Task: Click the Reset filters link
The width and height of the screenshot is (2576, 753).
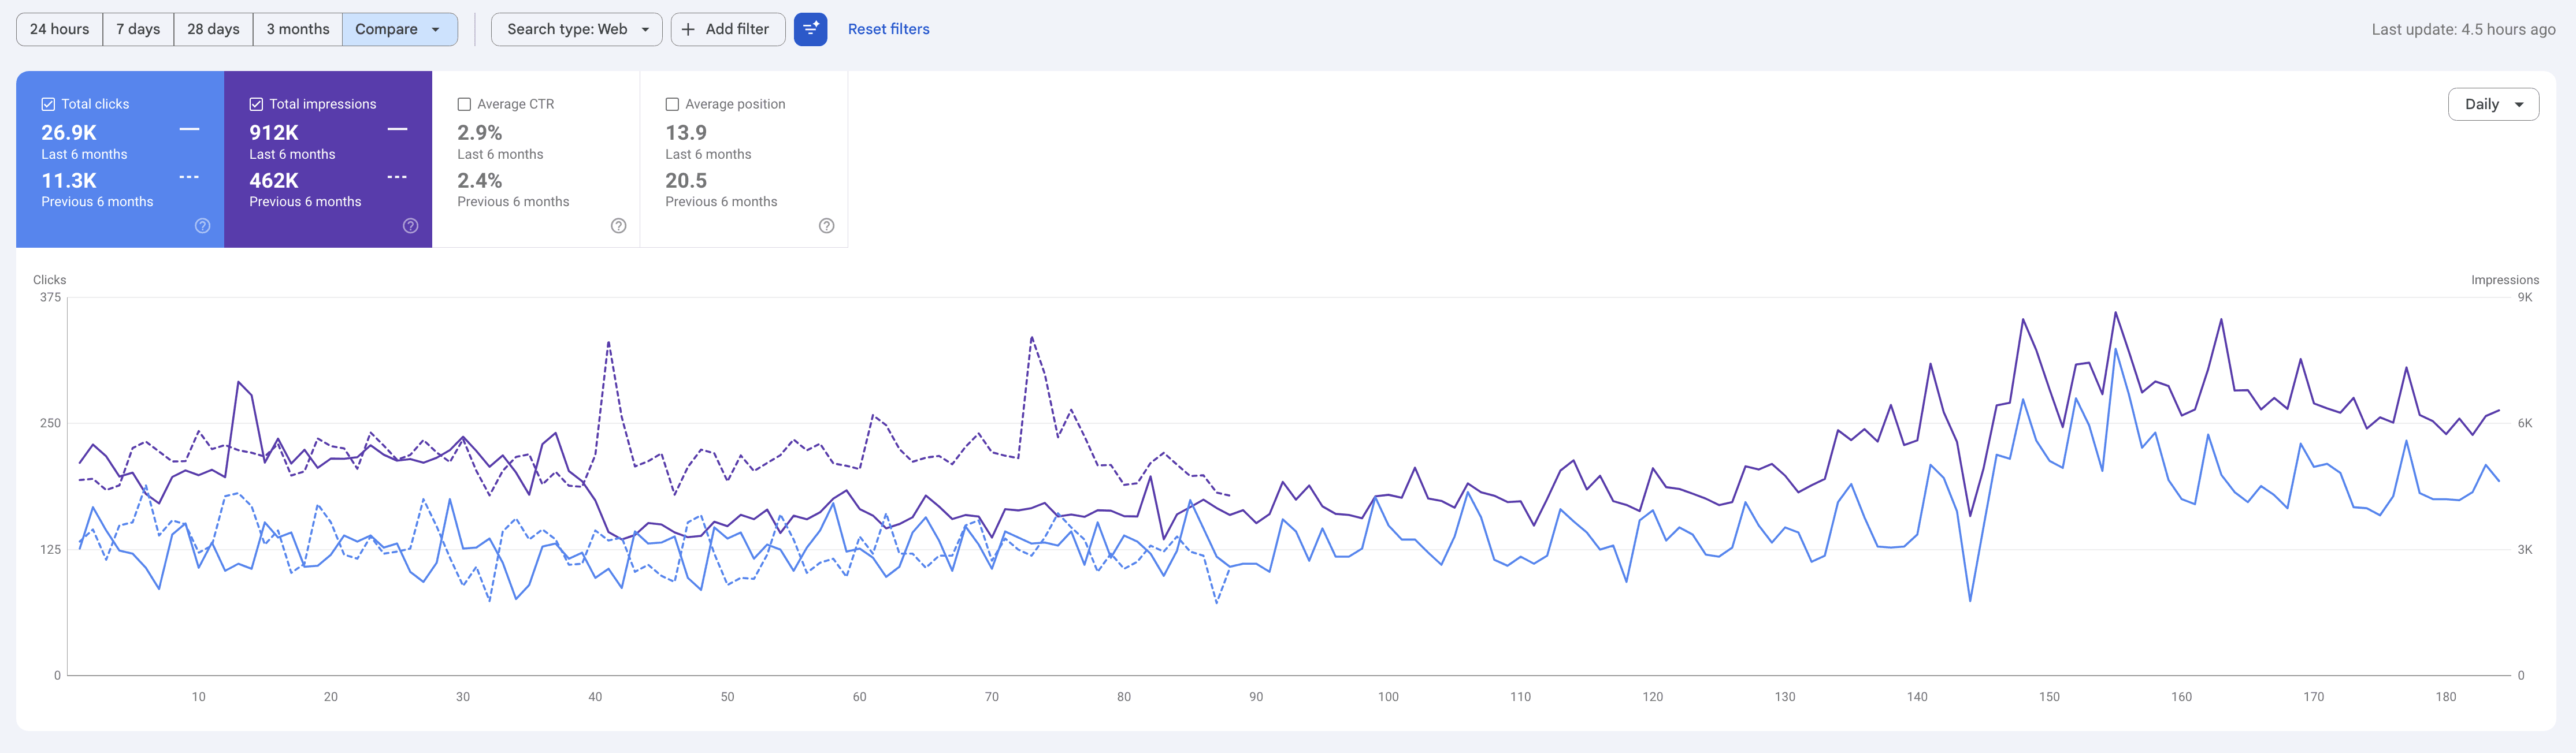Action: point(888,29)
